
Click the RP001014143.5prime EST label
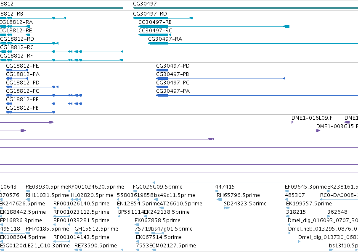81,237
